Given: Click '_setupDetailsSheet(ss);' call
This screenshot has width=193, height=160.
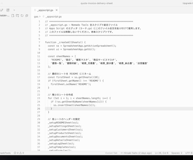Looking at the screenshot, I should tap(64, 140).
